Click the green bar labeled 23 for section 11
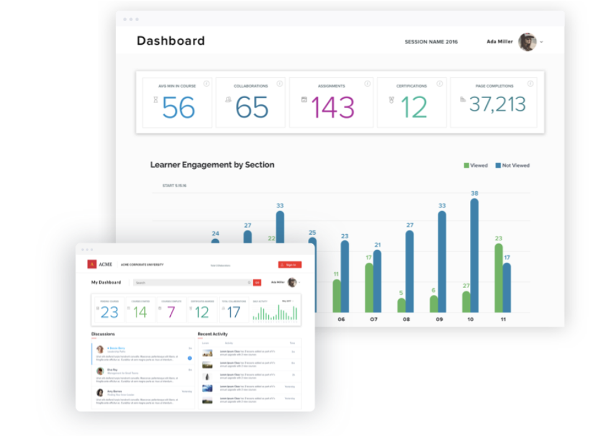The width and height of the screenshot is (596, 436). 499,278
